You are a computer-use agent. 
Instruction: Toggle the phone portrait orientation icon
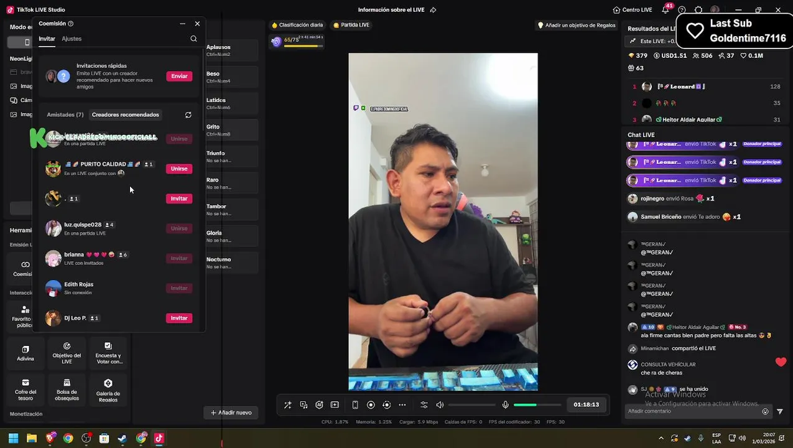pos(355,404)
